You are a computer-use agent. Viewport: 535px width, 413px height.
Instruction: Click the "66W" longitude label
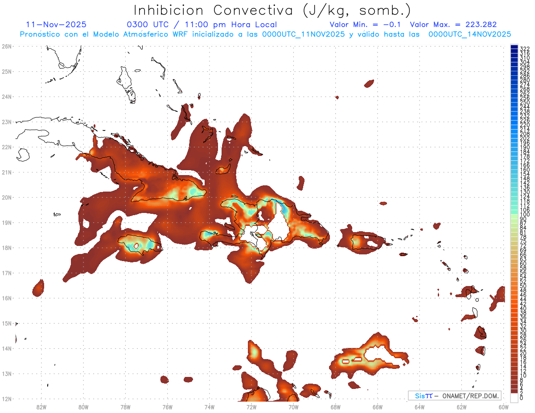[x=378, y=407]
